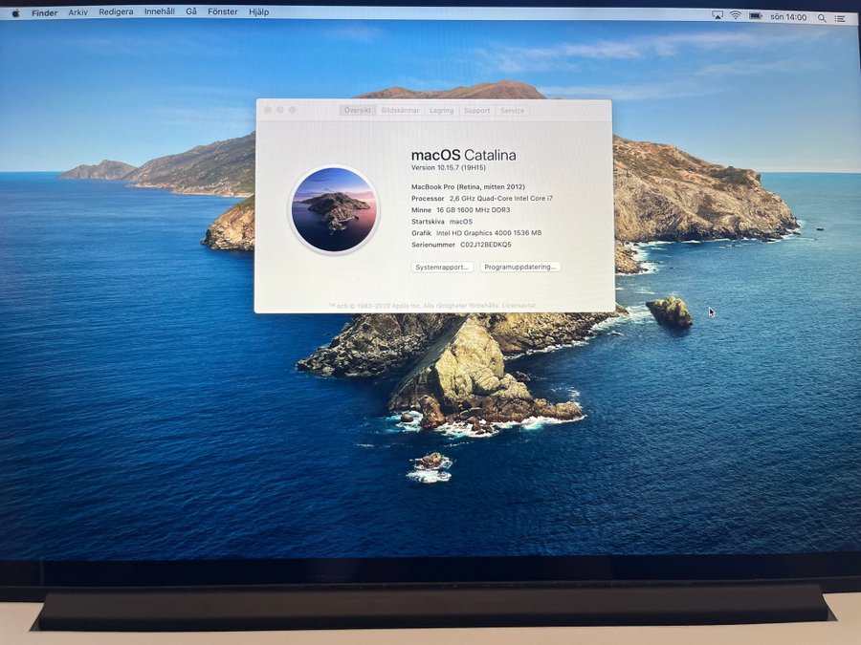Switch to the Support tab
Image resolution: width=861 pixels, height=645 pixels.
(476, 110)
